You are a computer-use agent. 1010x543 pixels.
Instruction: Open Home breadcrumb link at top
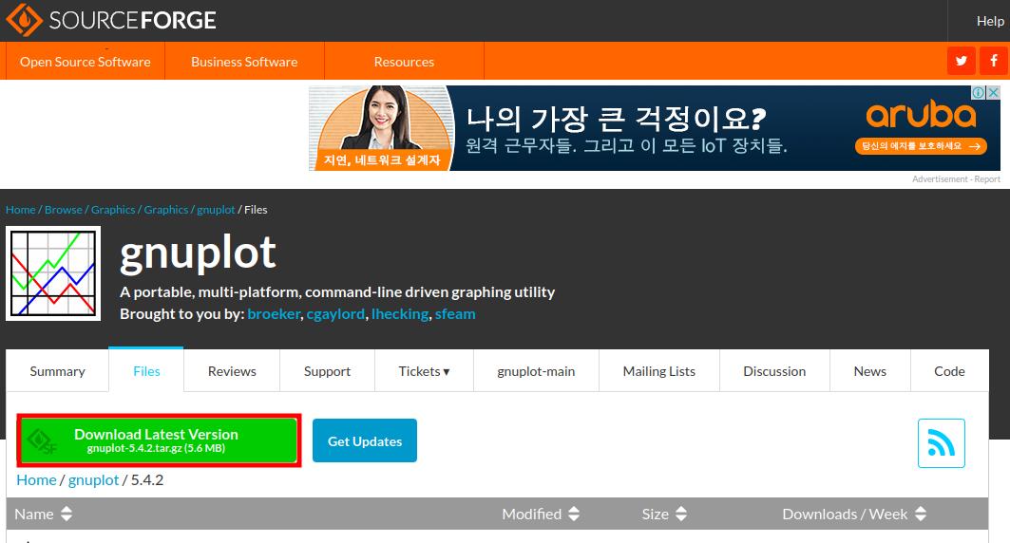click(21, 210)
